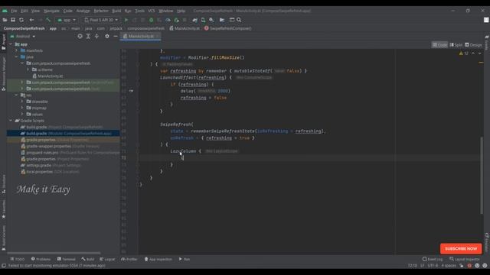
Task: Open the Layout Inspector panel
Action: (465, 260)
